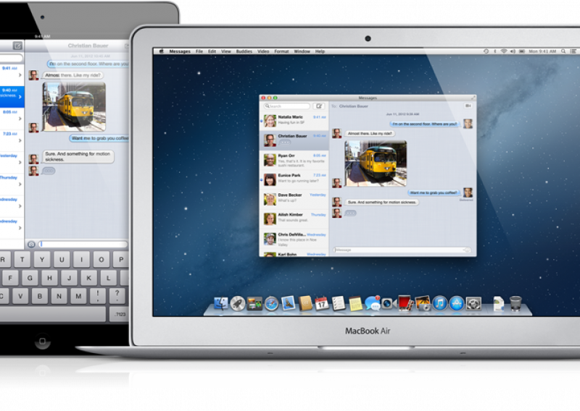The height and width of the screenshot is (411, 580).
Task: Tap the question mark key on iPad
Action: pyautogui.click(x=117, y=296)
